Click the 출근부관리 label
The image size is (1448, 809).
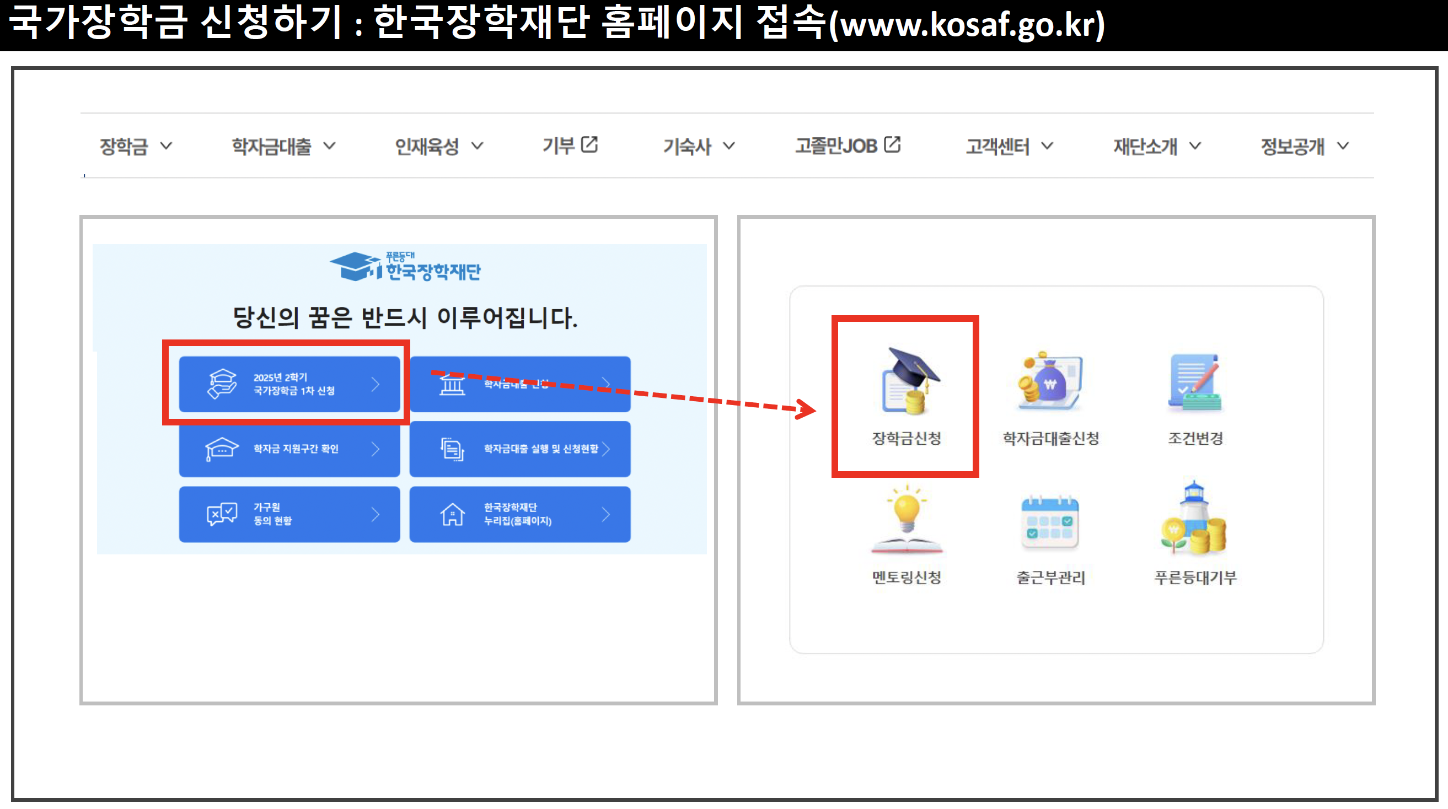point(1050,577)
